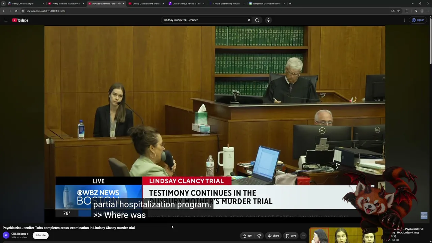432x243 pixels.
Task: Share this video
Action: (273, 236)
